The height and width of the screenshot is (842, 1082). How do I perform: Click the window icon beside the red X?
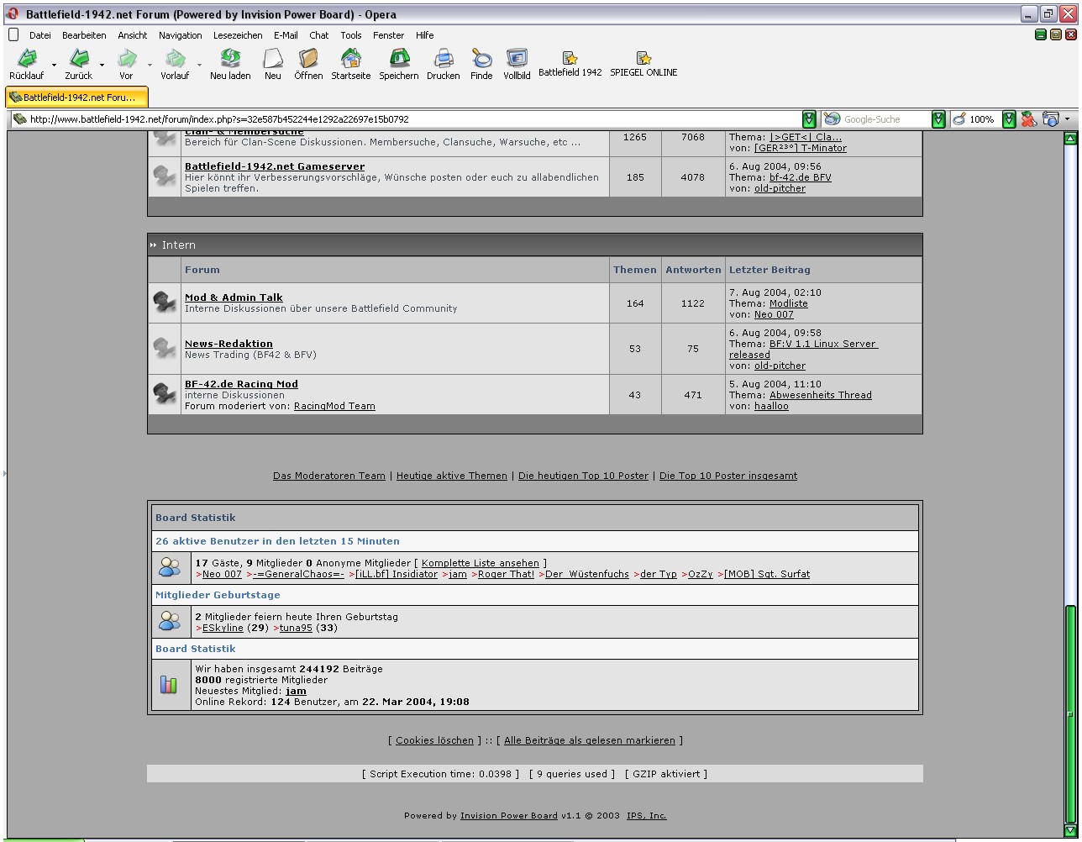(x=1050, y=119)
